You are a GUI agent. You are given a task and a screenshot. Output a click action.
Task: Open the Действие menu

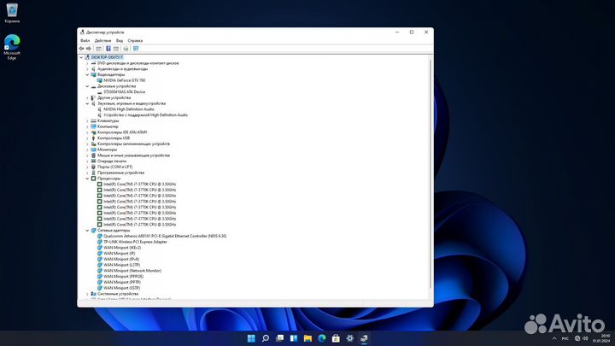(102, 41)
